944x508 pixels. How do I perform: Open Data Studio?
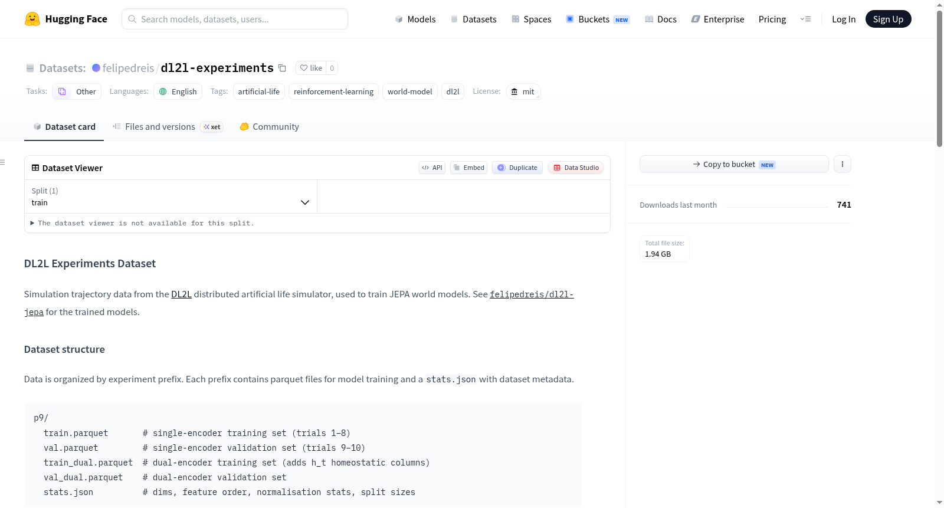click(576, 168)
